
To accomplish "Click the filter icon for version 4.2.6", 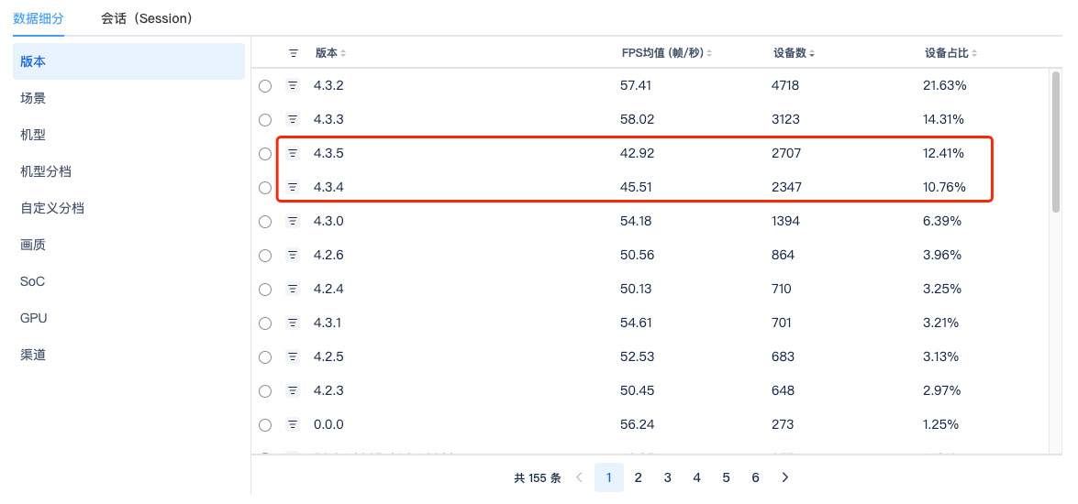I will point(293,255).
